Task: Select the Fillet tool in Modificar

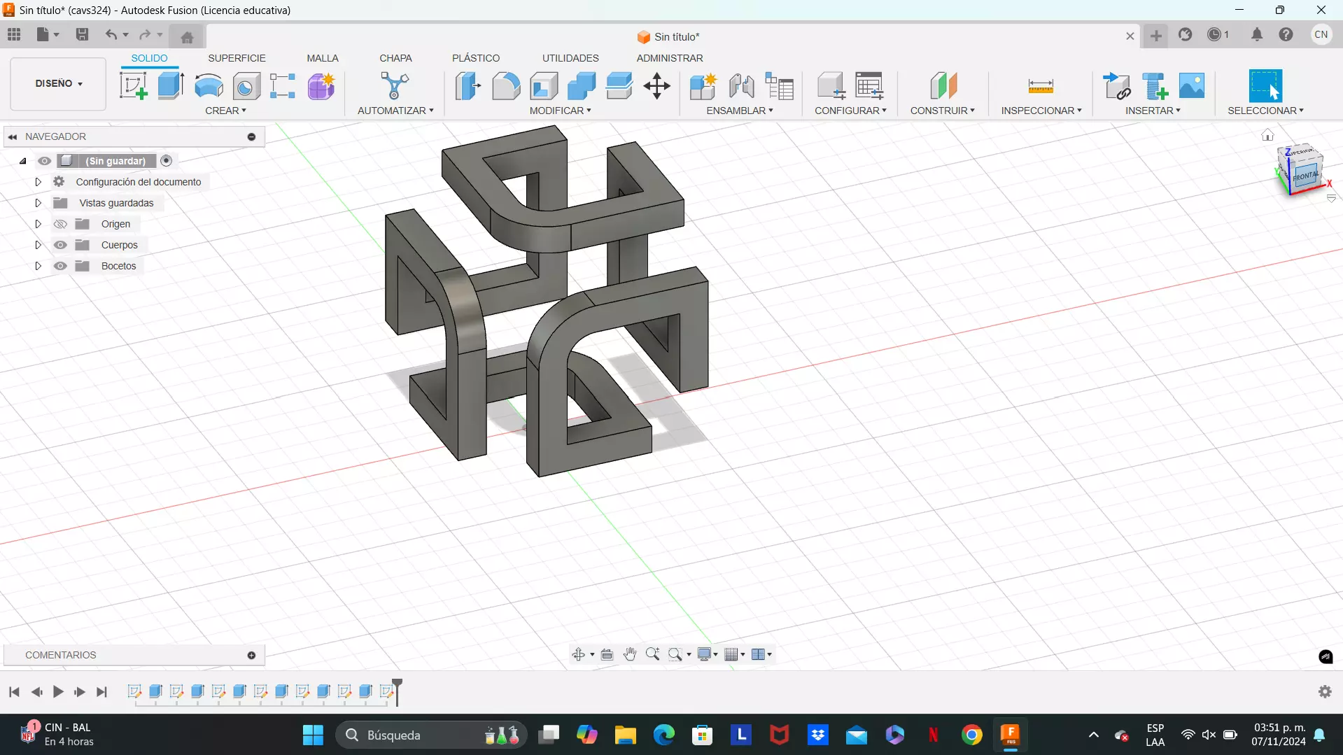Action: click(x=506, y=86)
